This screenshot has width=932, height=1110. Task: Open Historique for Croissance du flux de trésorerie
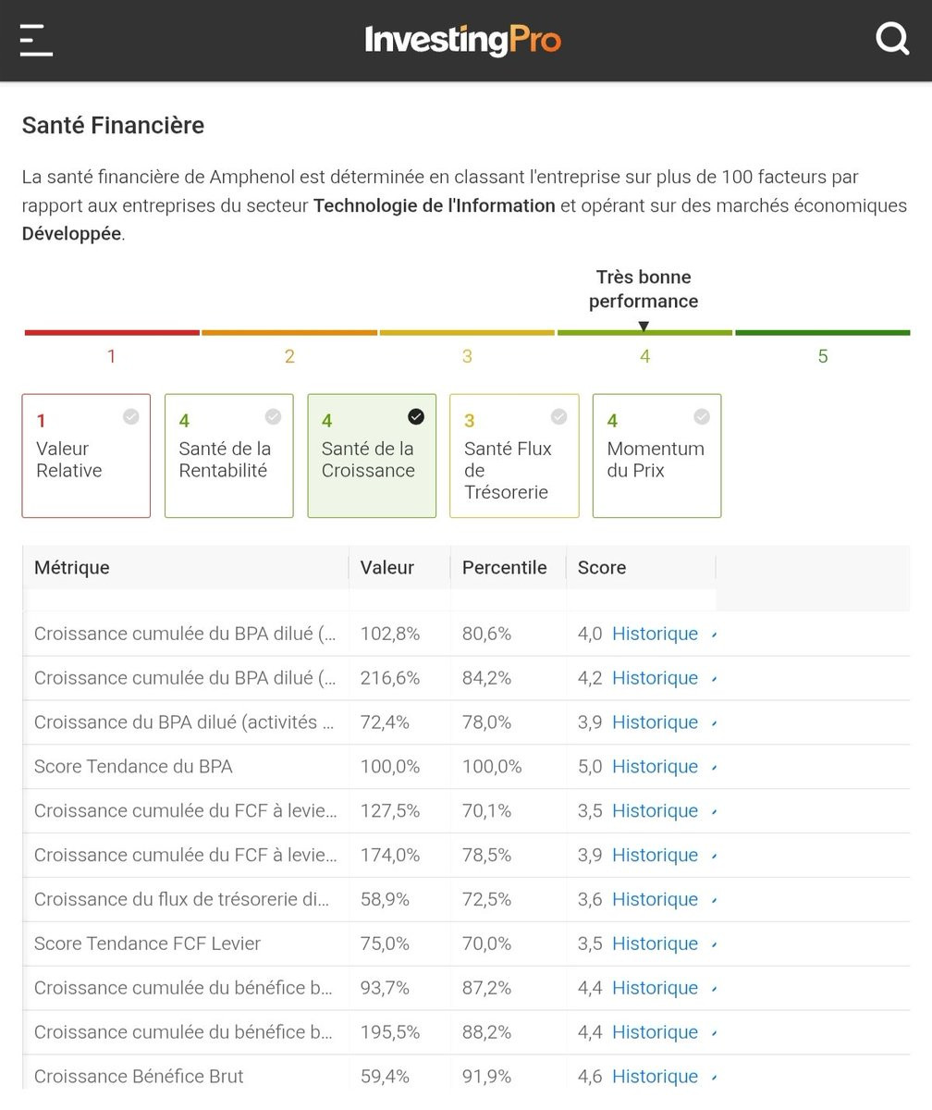(655, 899)
